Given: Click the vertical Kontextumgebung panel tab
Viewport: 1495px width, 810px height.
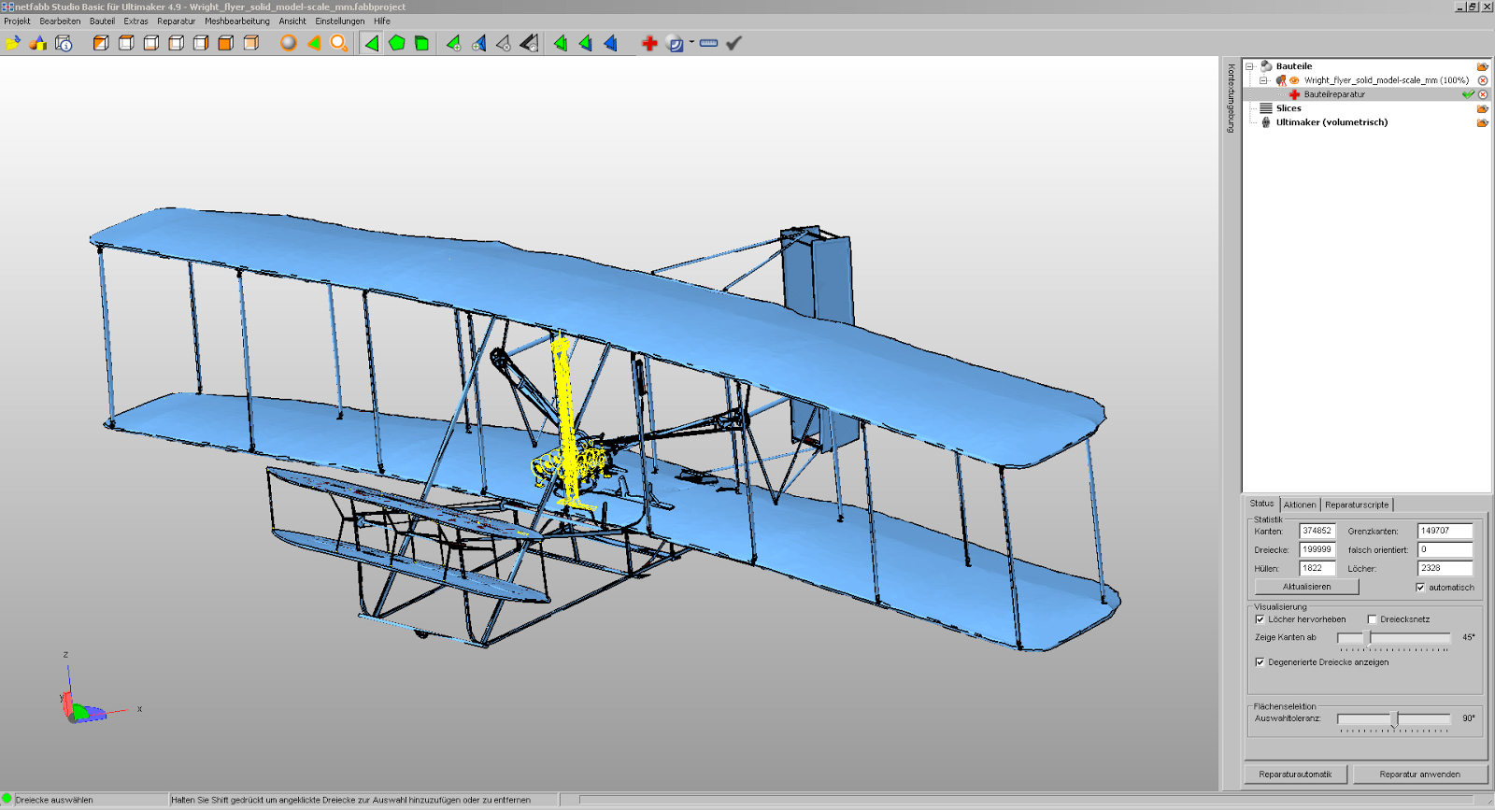Looking at the screenshot, I should (1231, 98).
